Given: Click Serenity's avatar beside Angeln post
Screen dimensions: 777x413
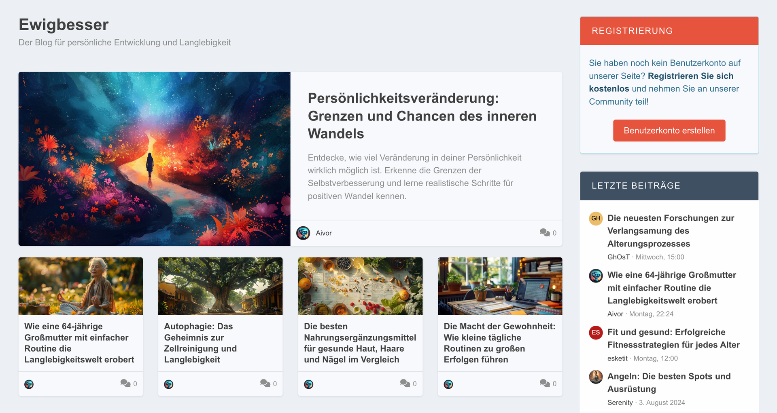Looking at the screenshot, I should click(x=596, y=377).
